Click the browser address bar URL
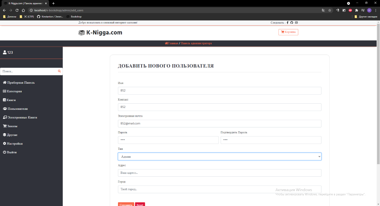The width and height of the screenshot is (380, 206). pyautogui.click(x=59, y=10)
